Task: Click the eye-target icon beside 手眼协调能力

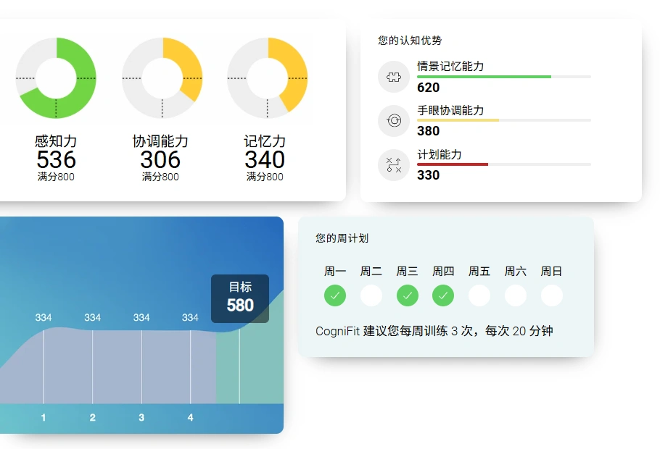Action: [394, 121]
